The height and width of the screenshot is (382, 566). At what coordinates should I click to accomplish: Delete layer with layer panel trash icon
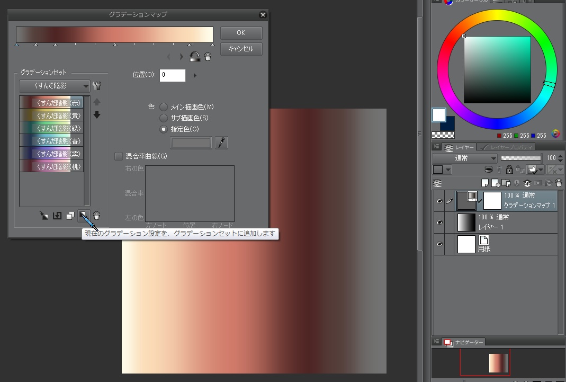pyautogui.click(x=559, y=183)
